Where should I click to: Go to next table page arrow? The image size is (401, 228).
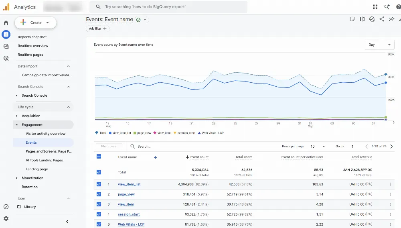(391, 147)
